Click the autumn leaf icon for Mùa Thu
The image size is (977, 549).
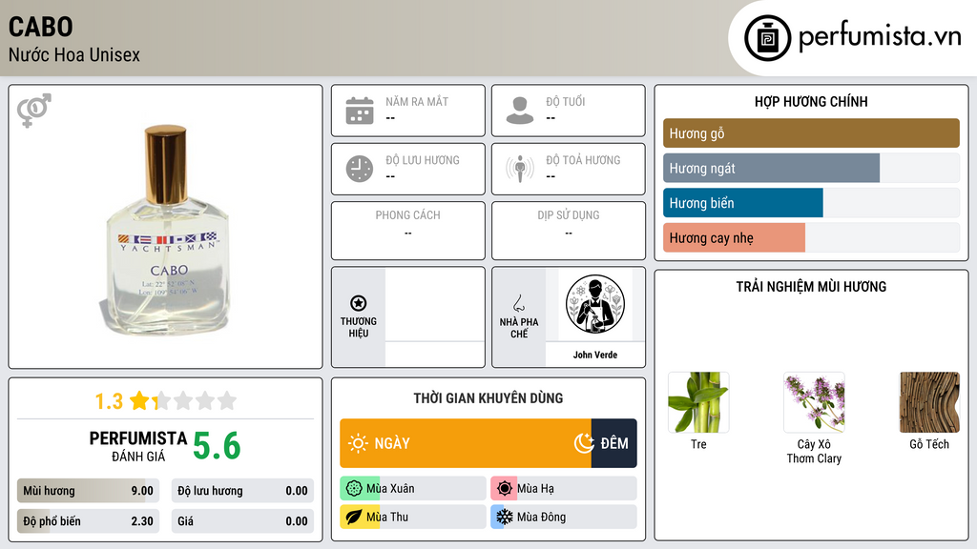pos(354,517)
